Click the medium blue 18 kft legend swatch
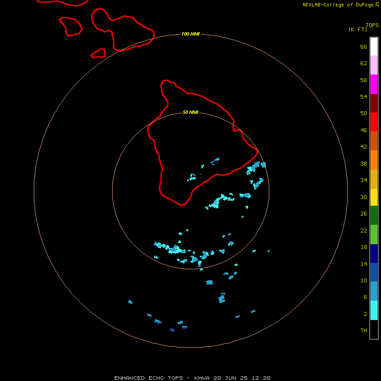This screenshot has width=381, height=381. point(374,272)
